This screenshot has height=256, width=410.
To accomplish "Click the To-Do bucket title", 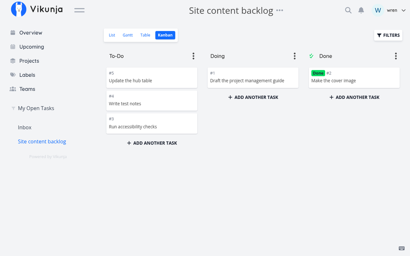I will tap(117, 56).
